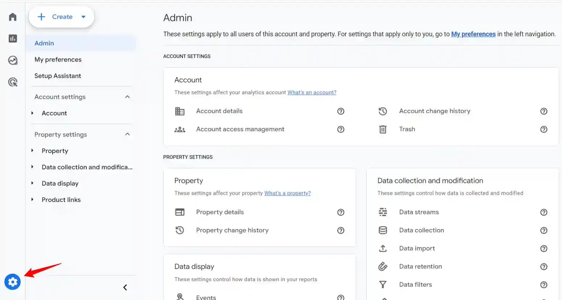The height and width of the screenshot is (300, 562).
Task: Open the Home icon in left rail
Action: coord(13,17)
